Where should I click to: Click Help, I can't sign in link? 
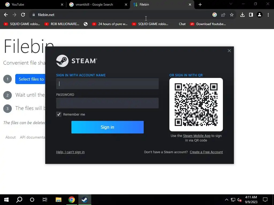70,152
